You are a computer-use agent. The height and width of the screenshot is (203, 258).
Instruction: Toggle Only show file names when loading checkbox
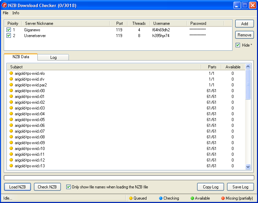(68, 187)
